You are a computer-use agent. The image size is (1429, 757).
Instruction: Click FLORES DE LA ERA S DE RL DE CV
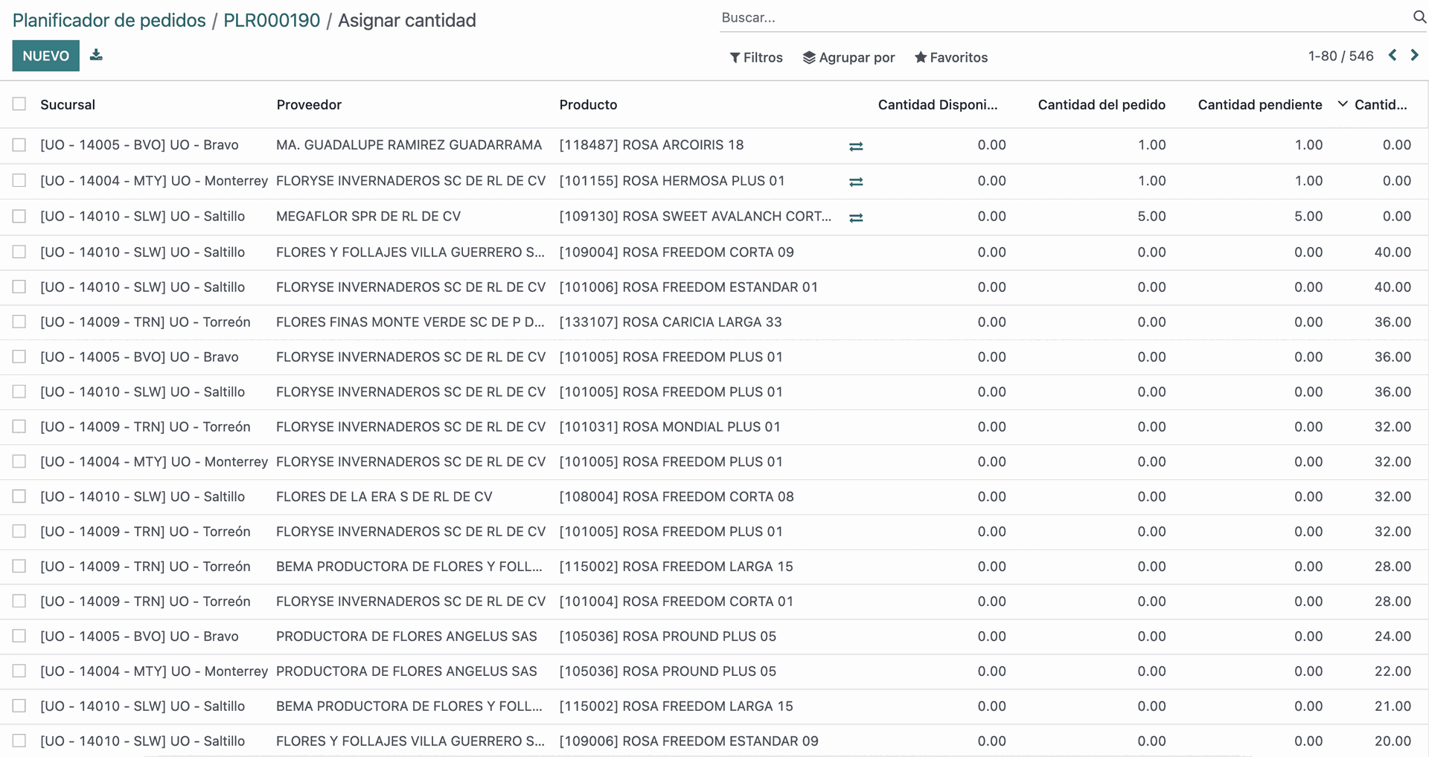click(x=384, y=496)
